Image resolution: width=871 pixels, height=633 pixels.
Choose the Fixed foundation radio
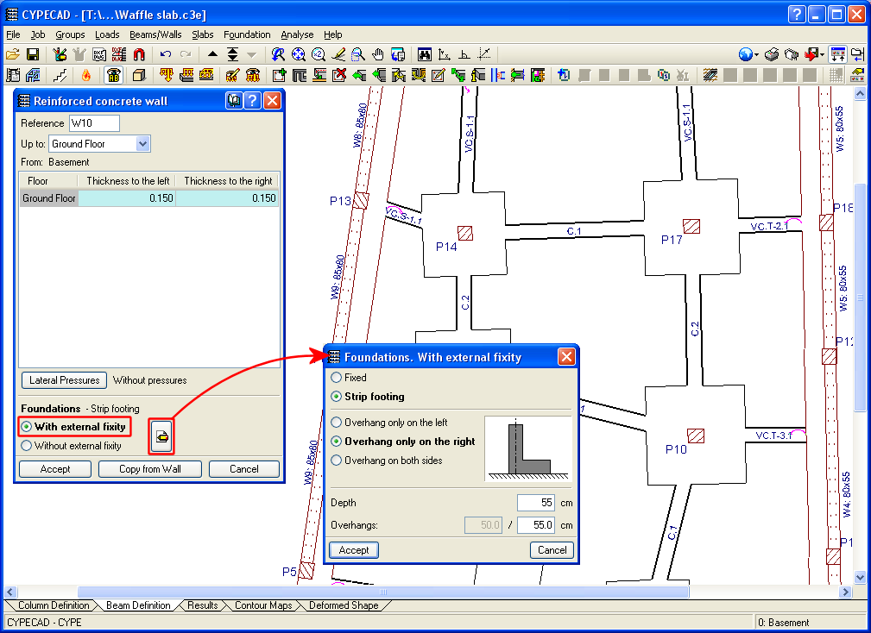point(349,378)
